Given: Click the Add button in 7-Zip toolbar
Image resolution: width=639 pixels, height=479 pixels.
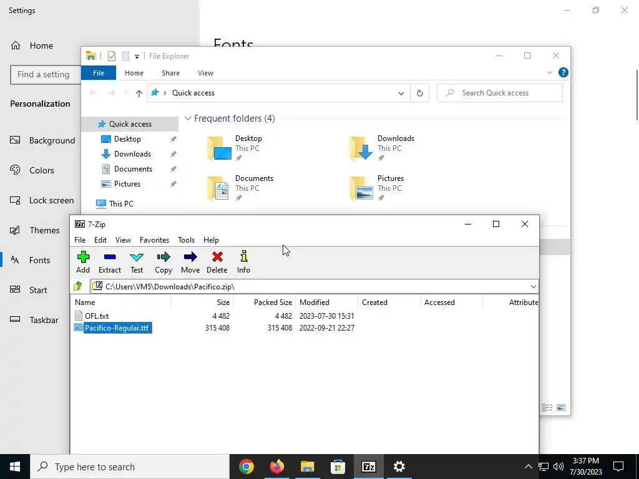Looking at the screenshot, I should pyautogui.click(x=83, y=263).
